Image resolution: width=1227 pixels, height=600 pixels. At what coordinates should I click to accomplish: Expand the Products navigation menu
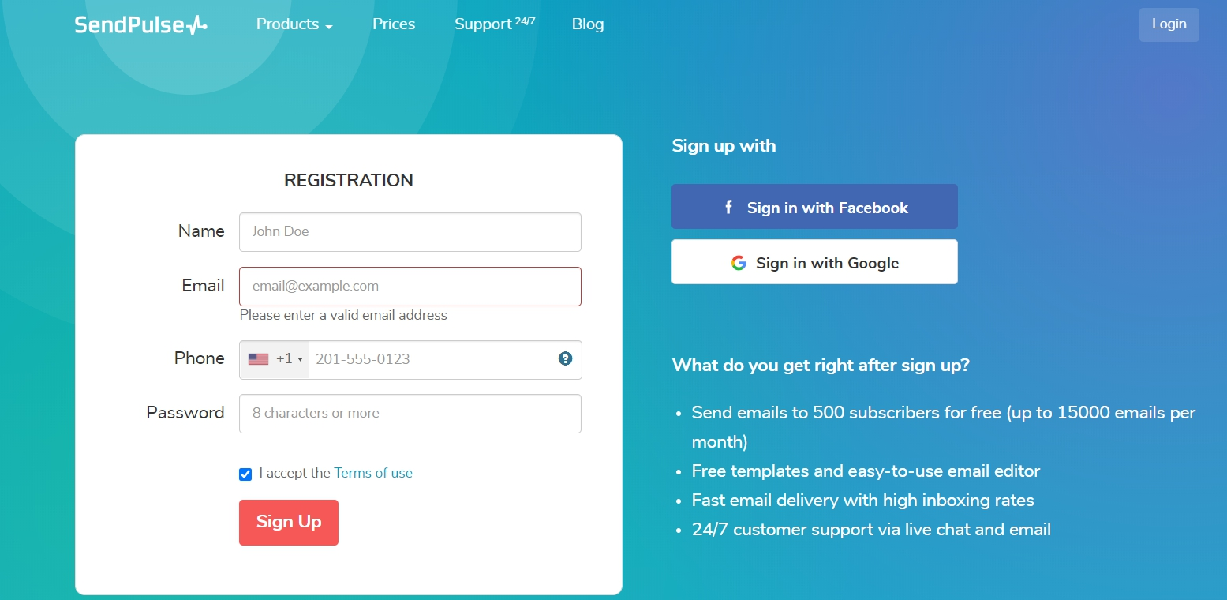[287, 24]
